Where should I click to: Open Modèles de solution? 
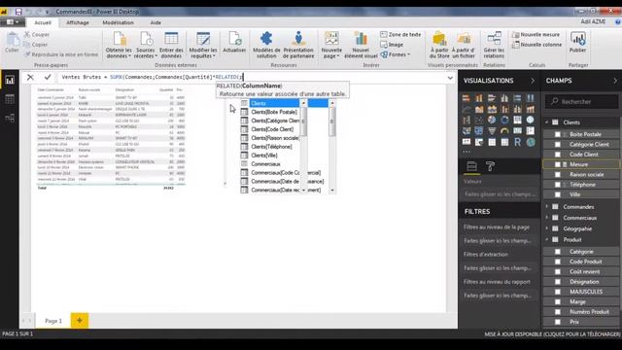(266, 45)
